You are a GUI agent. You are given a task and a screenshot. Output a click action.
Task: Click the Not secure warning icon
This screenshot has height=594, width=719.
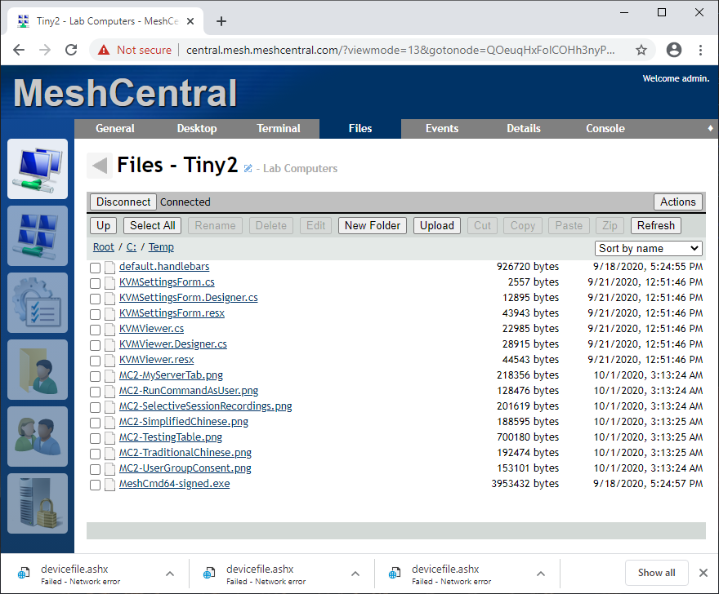104,50
